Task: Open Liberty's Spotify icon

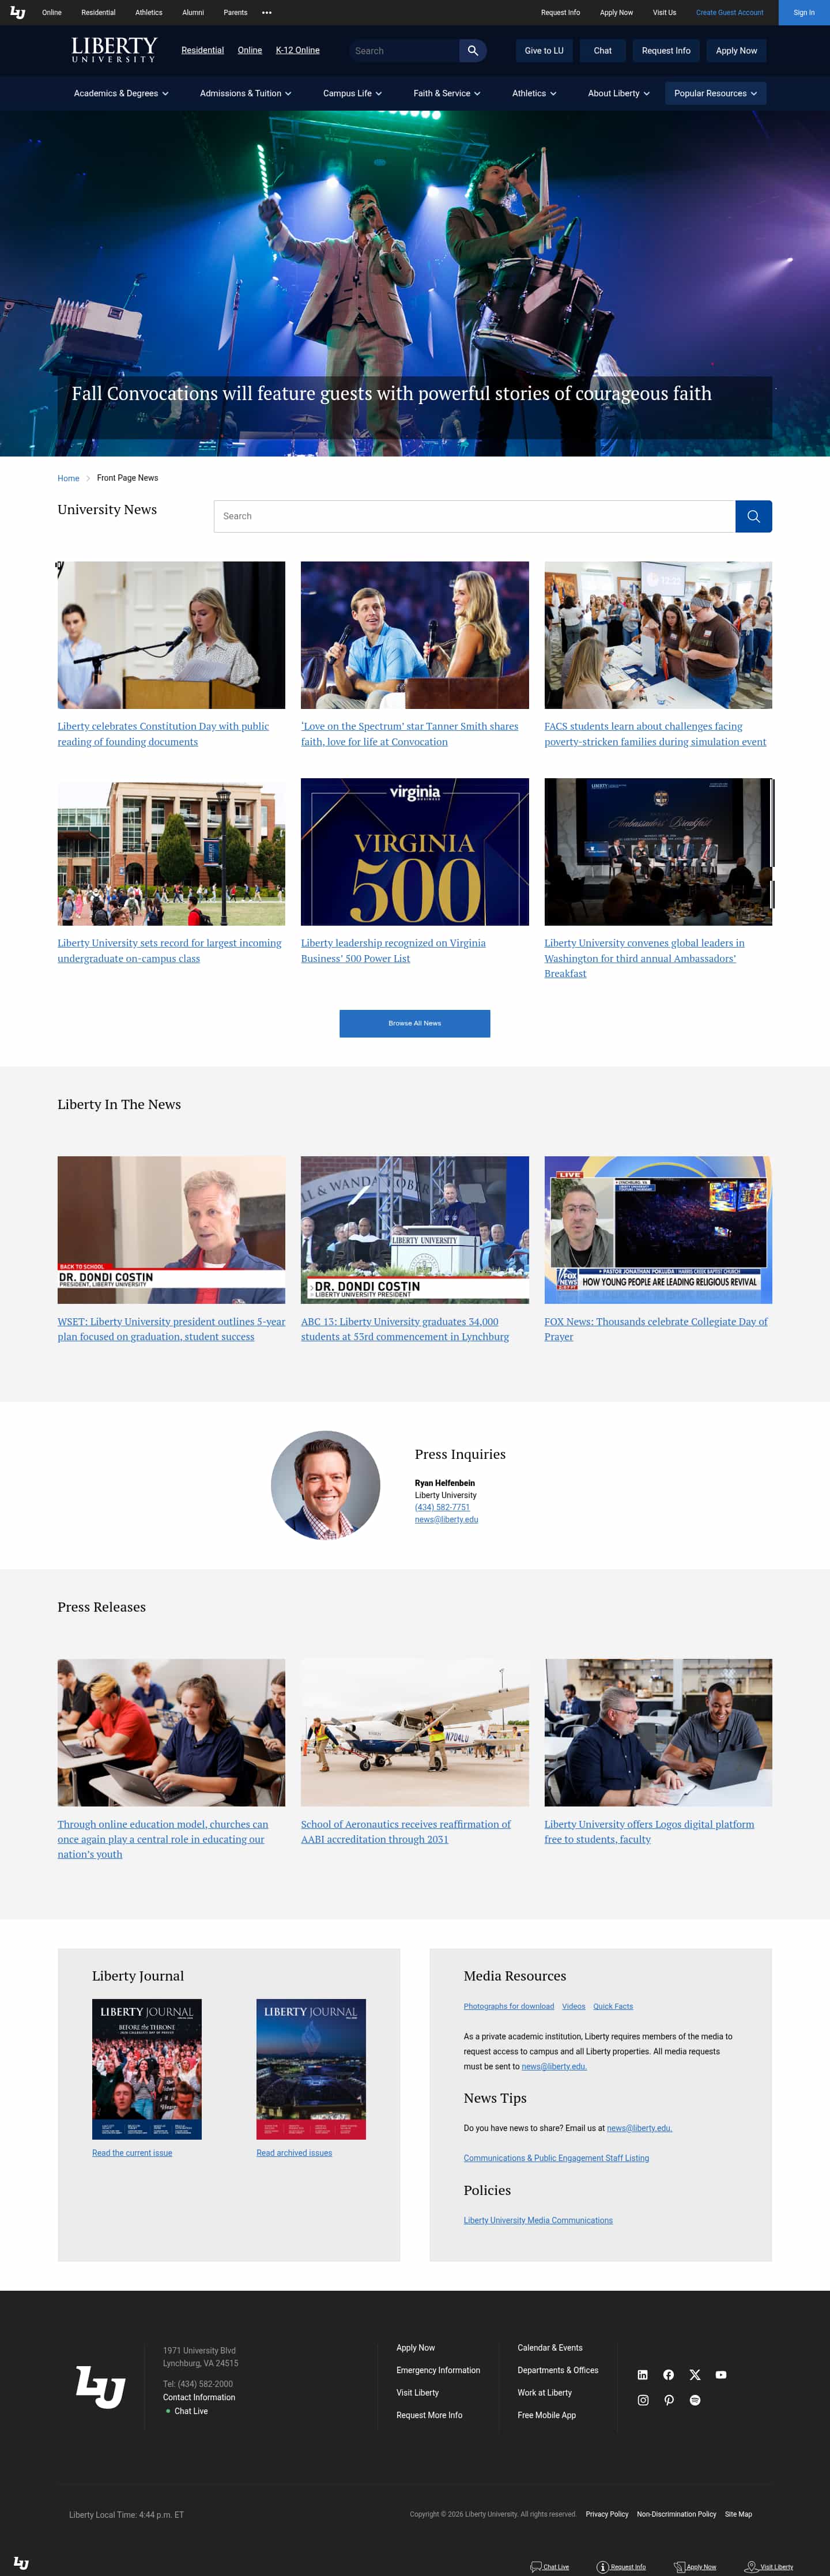Action: (695, 2400)
